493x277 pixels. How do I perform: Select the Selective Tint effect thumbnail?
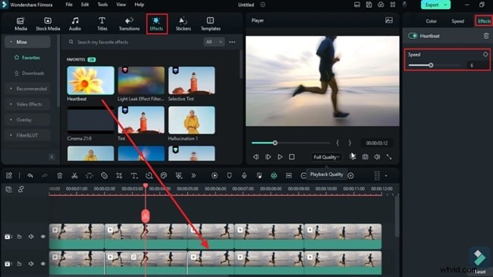191,80
